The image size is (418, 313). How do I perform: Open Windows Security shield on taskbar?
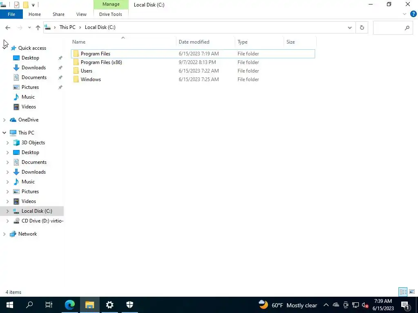(x=129, y=305)
